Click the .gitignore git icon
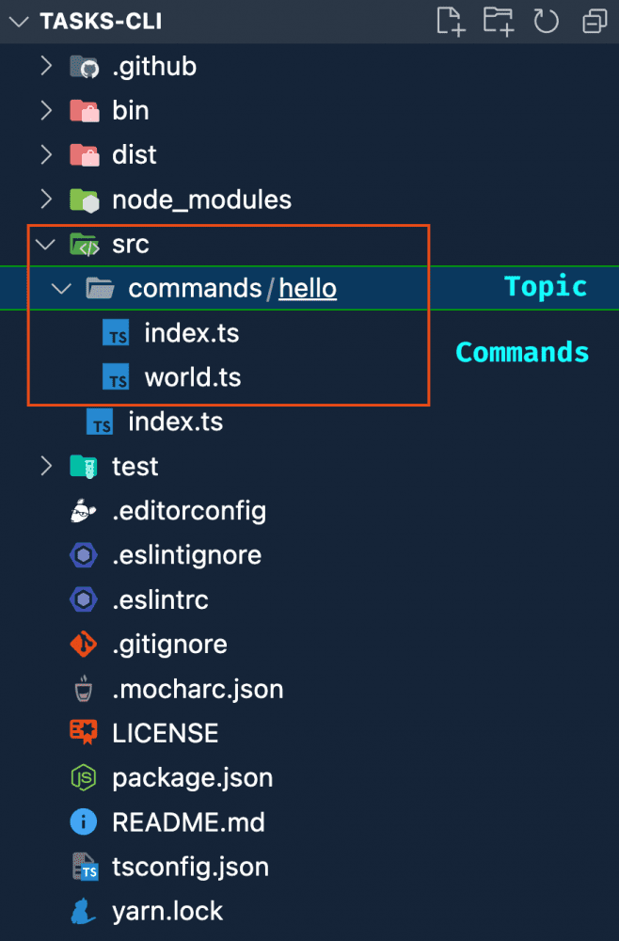The image size is (619, 941). pos(85,645)
